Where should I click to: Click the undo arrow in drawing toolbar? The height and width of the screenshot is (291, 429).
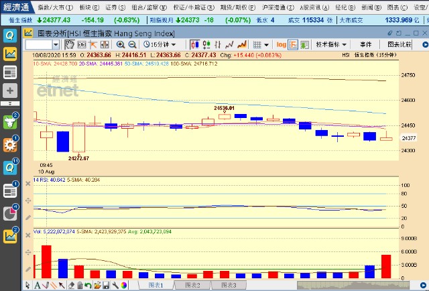88,286
